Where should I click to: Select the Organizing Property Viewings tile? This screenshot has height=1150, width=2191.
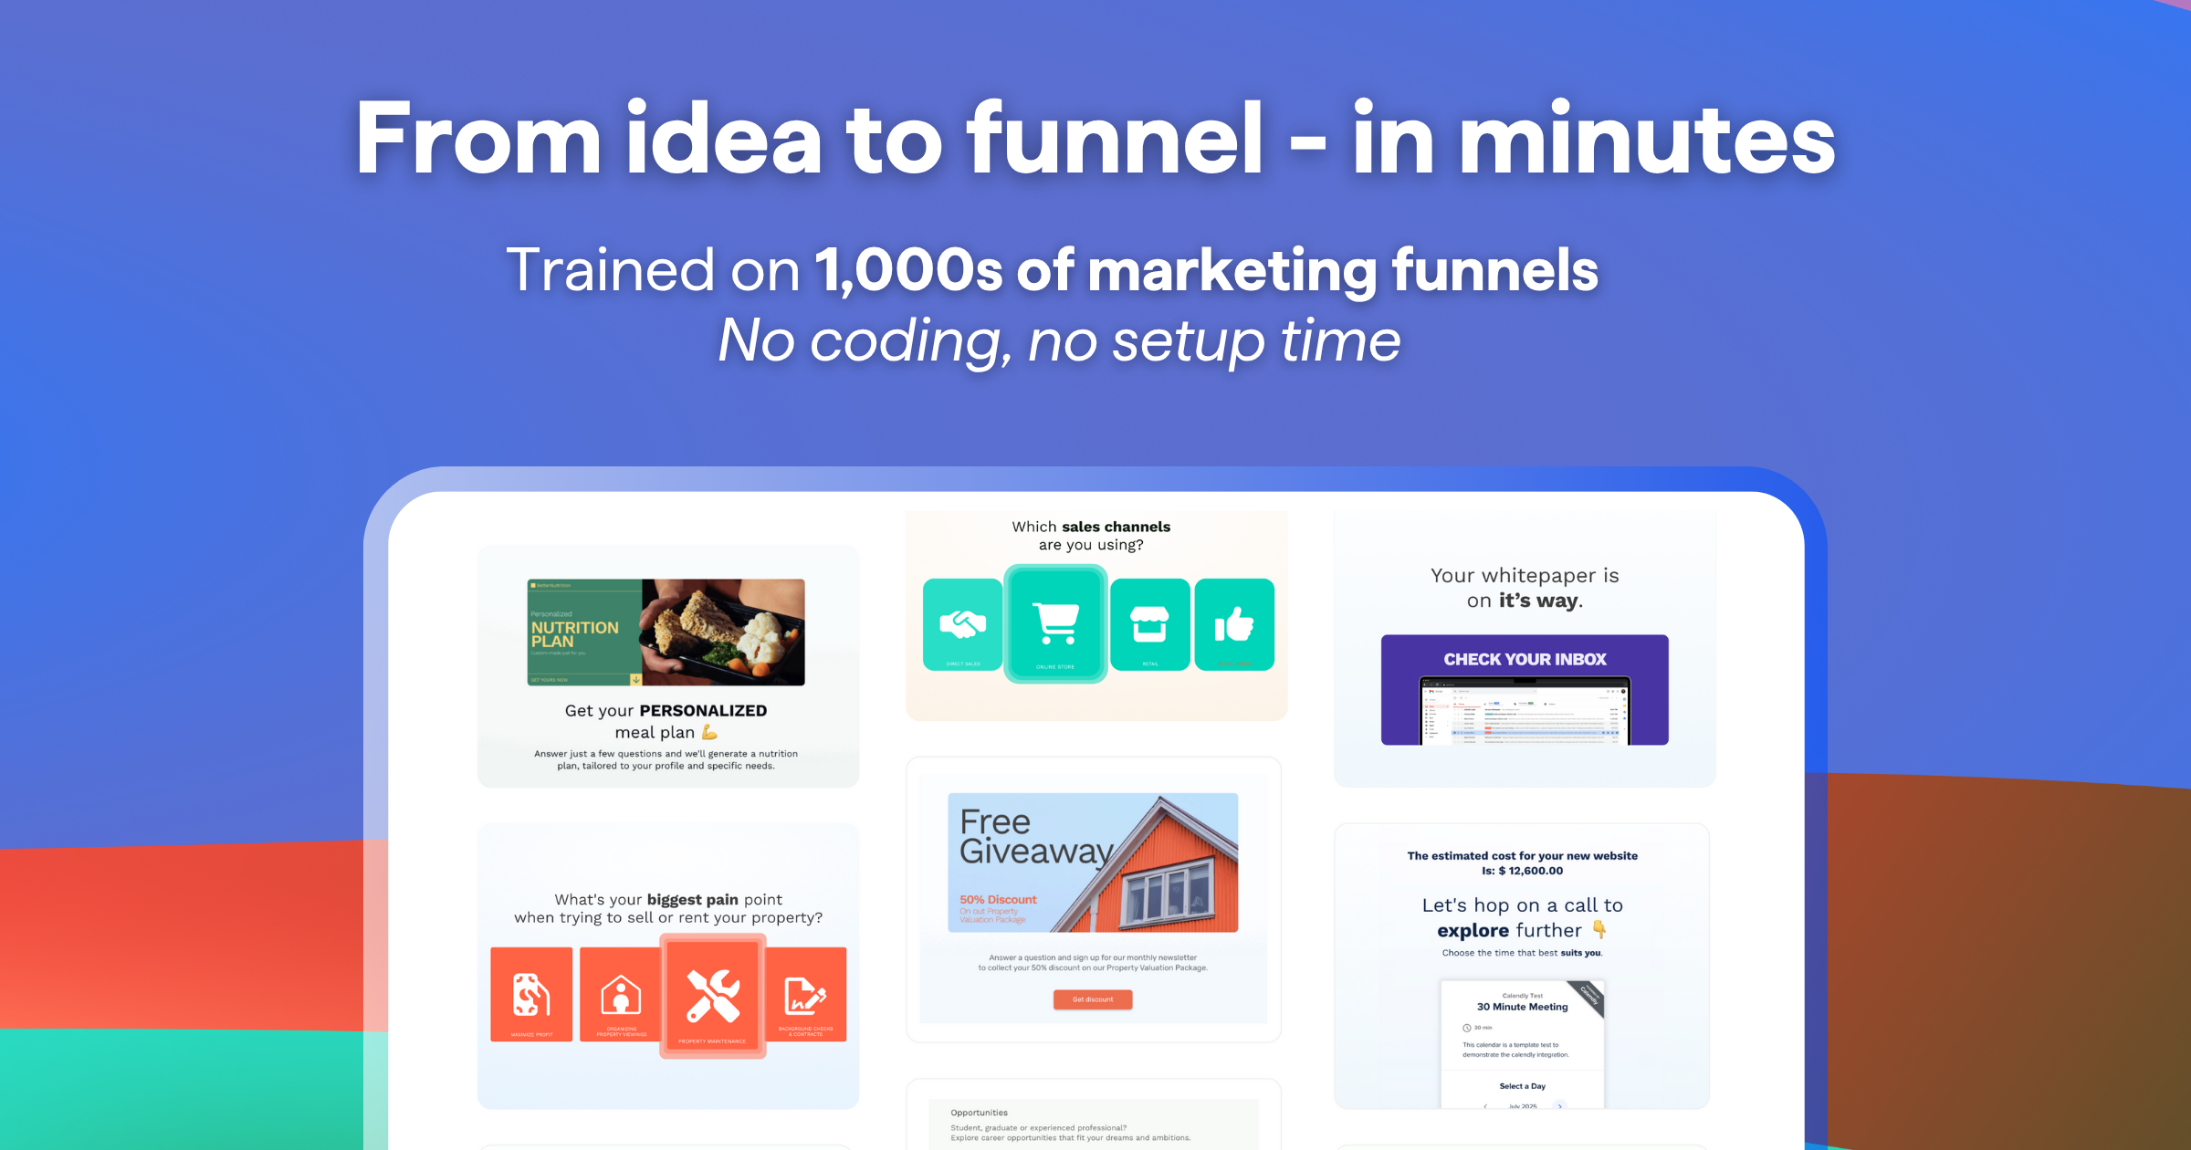621,994
